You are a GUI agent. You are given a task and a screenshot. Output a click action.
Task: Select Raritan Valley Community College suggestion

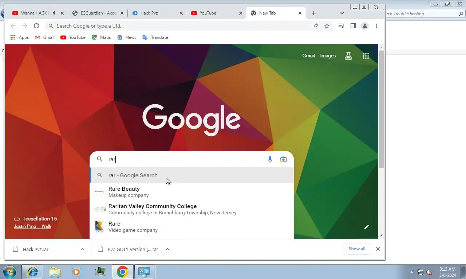[x=191, y=209]
